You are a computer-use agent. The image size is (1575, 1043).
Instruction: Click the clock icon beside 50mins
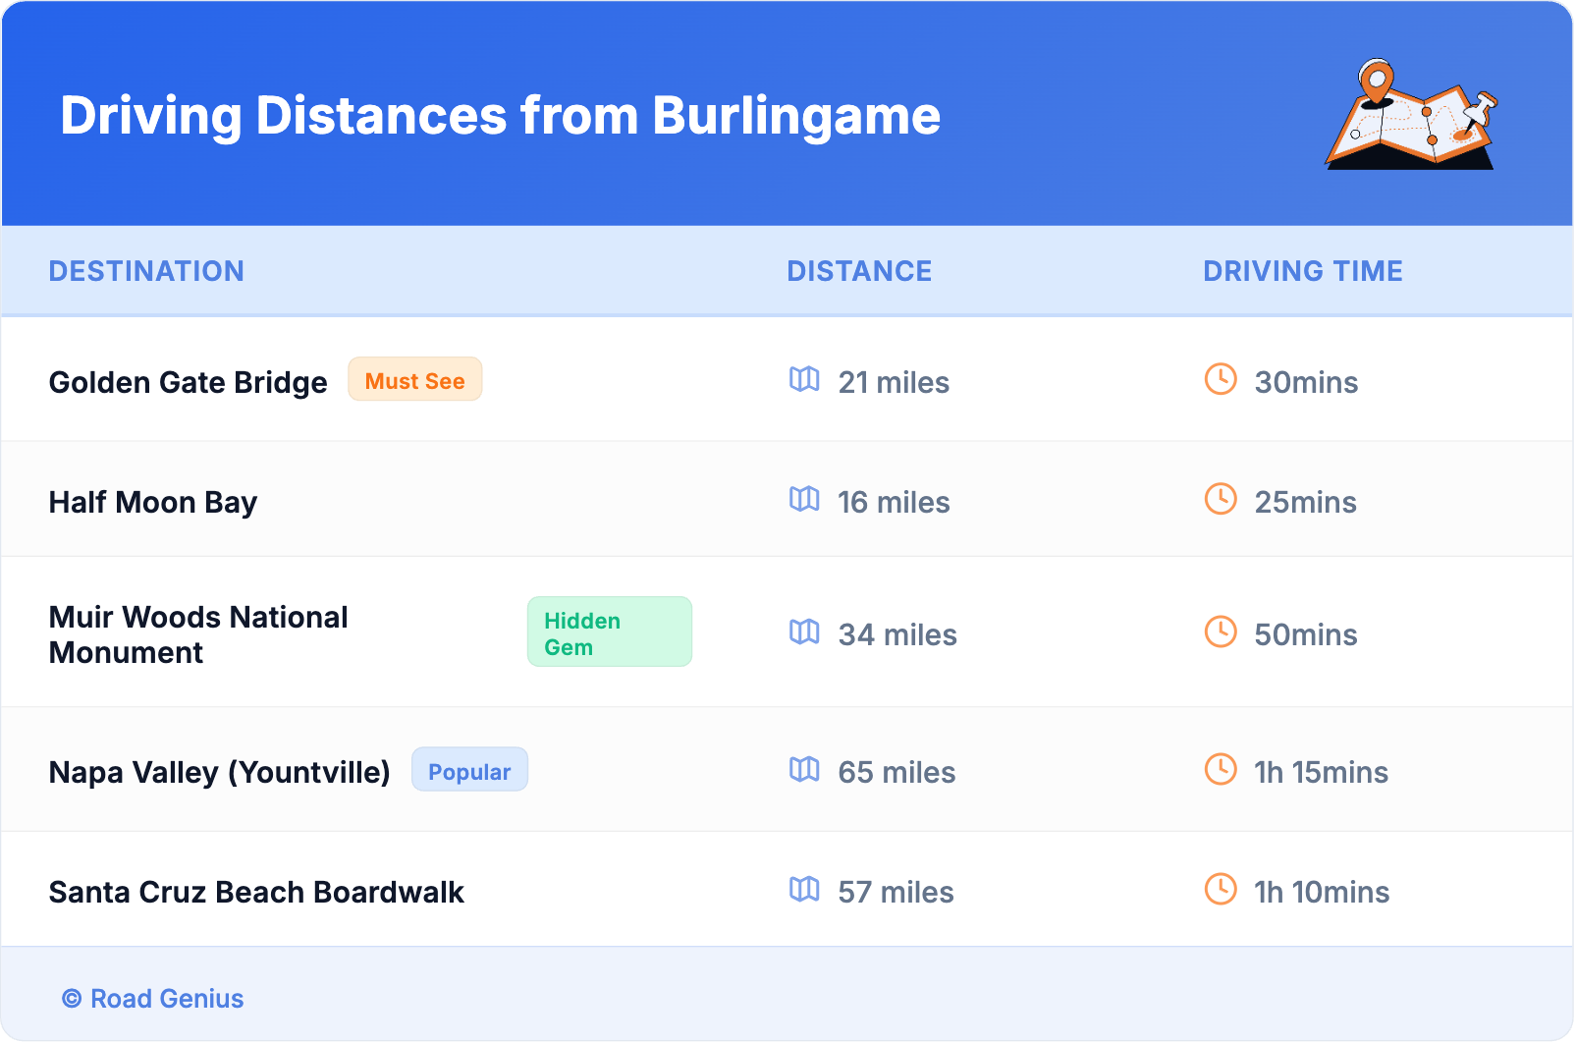click(1221, 631)
